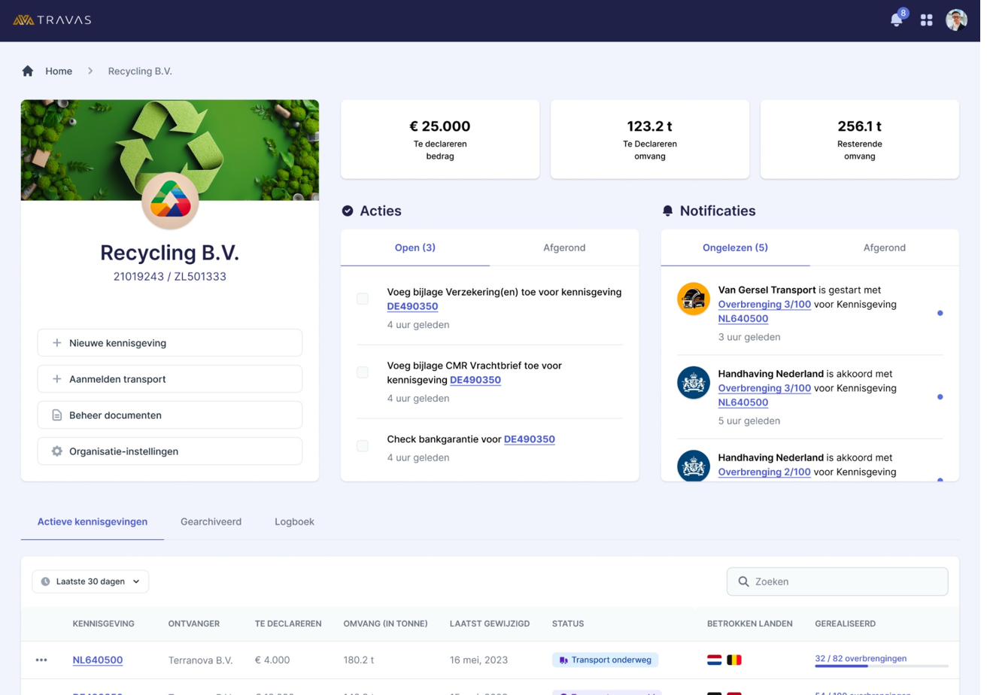Image resolution: width=990 pixels, height=695 pixels.
Task: Click the € 25.000 Te declareren bedrag card
Action: click(x=445, y=141)
